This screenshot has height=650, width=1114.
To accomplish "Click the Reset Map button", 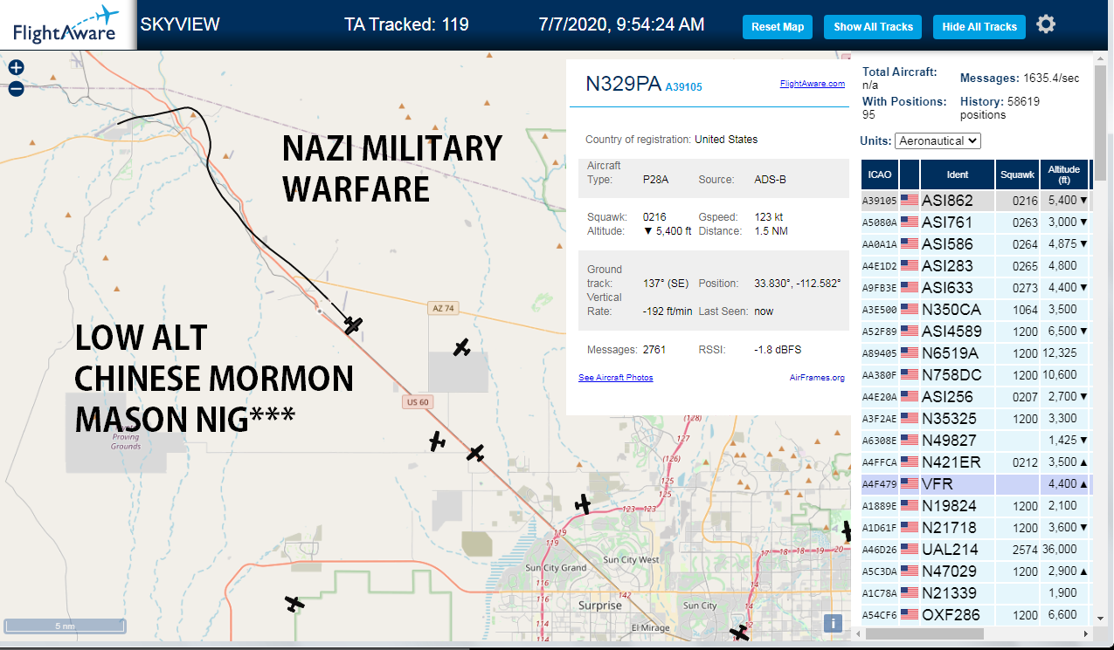I will [778, 27].
